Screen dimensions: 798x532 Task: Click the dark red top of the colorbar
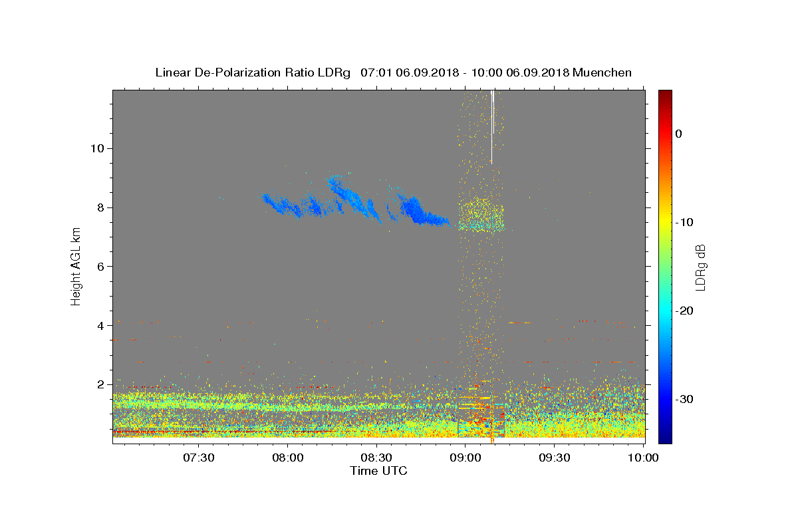[x=665, y=94]
